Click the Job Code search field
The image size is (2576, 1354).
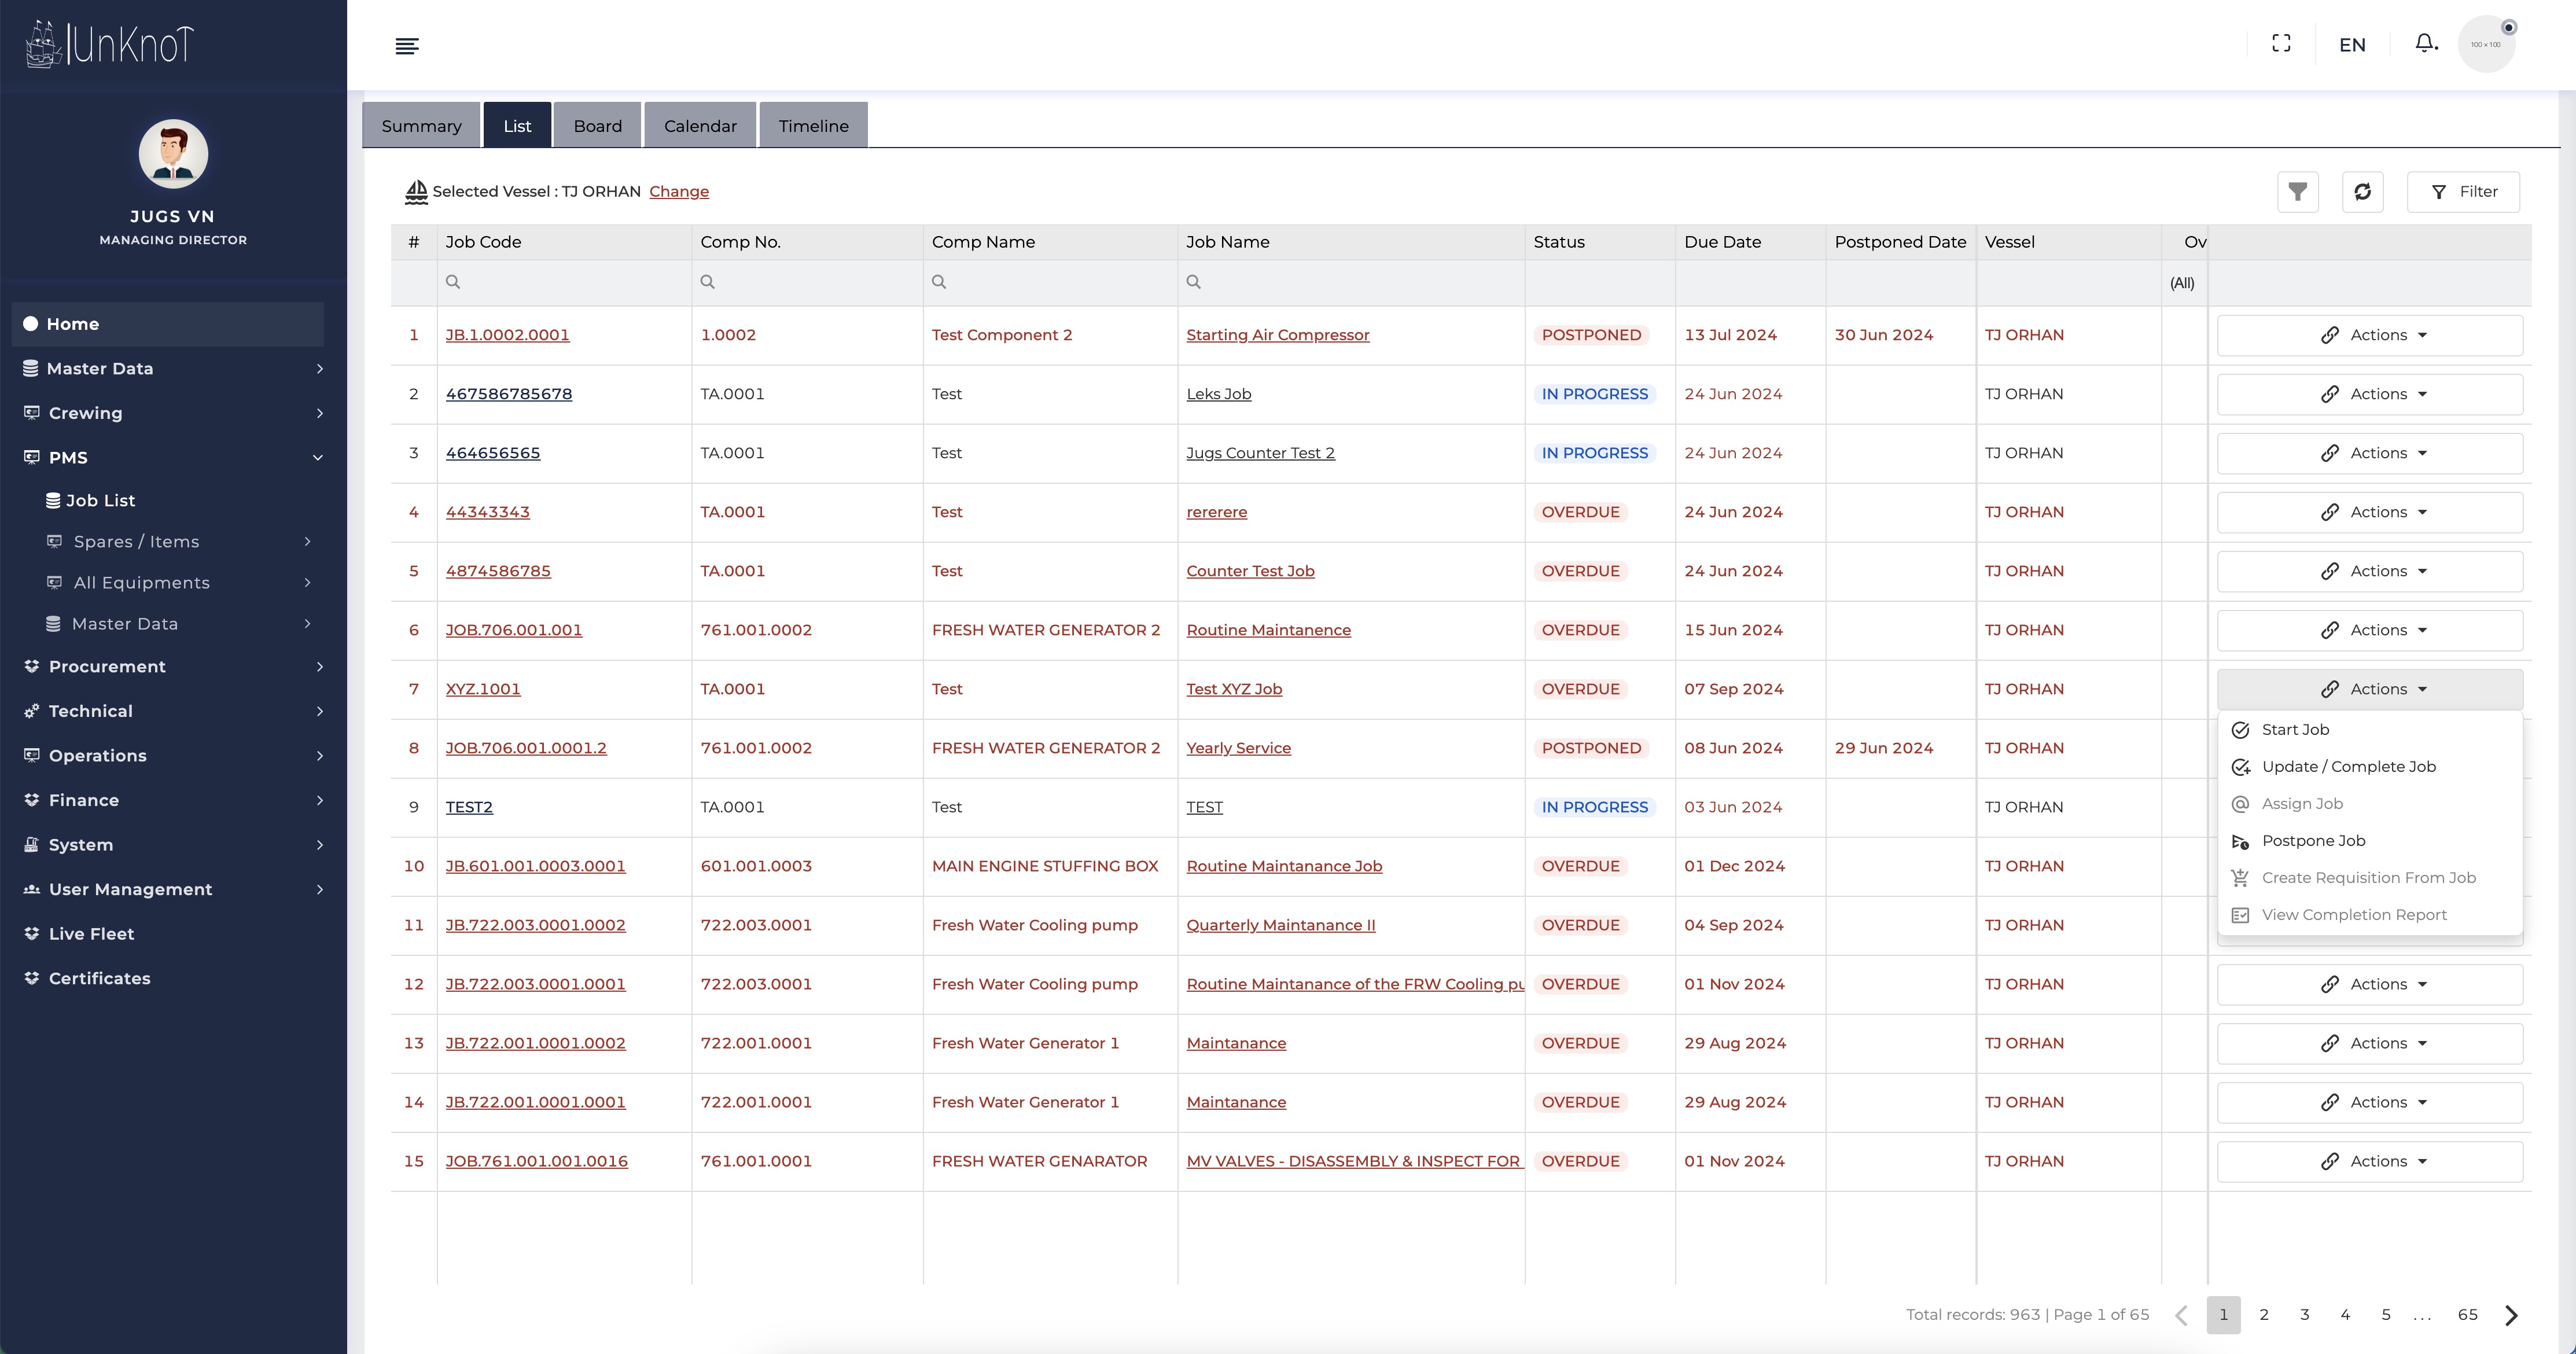(x=565, y=282)
